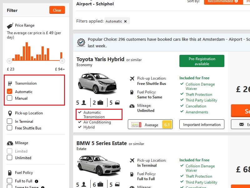
Task: Select the left price range slider handle
Action: (x=9, y=61)
